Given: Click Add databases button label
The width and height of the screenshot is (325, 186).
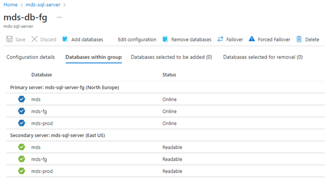Looking at the screenshot, I should [x=87, y=39].
